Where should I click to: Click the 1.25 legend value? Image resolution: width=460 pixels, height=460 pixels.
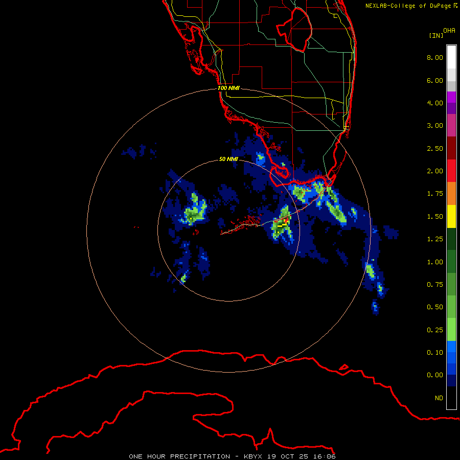click(435, 239)
